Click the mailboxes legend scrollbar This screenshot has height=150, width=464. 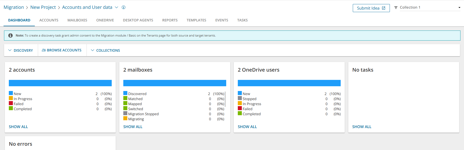[x=225, y=99]
